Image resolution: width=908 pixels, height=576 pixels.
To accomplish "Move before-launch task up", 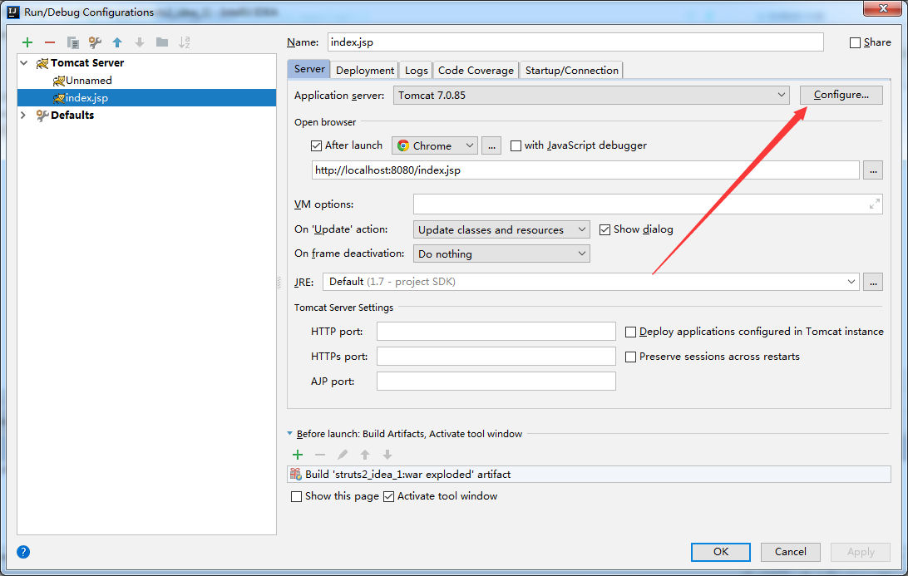I will [x=365, y=455].
